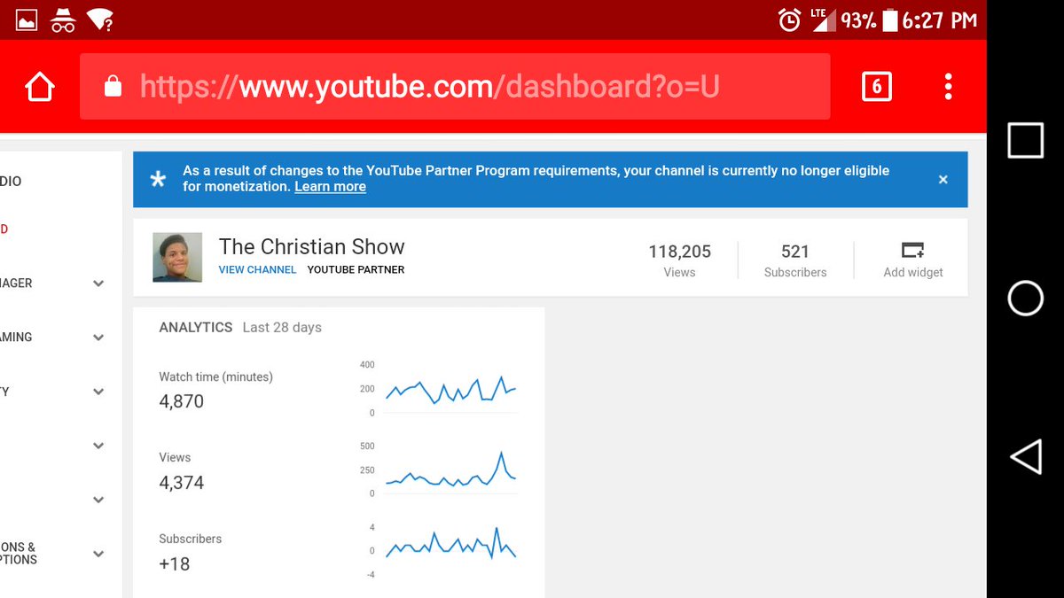Click the ANALYTICS heading

pyautogui.click(x=196, y=327)
